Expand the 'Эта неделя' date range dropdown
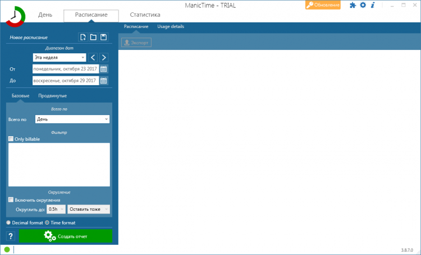This screenshot has height=255, width=421. (60, 57)
